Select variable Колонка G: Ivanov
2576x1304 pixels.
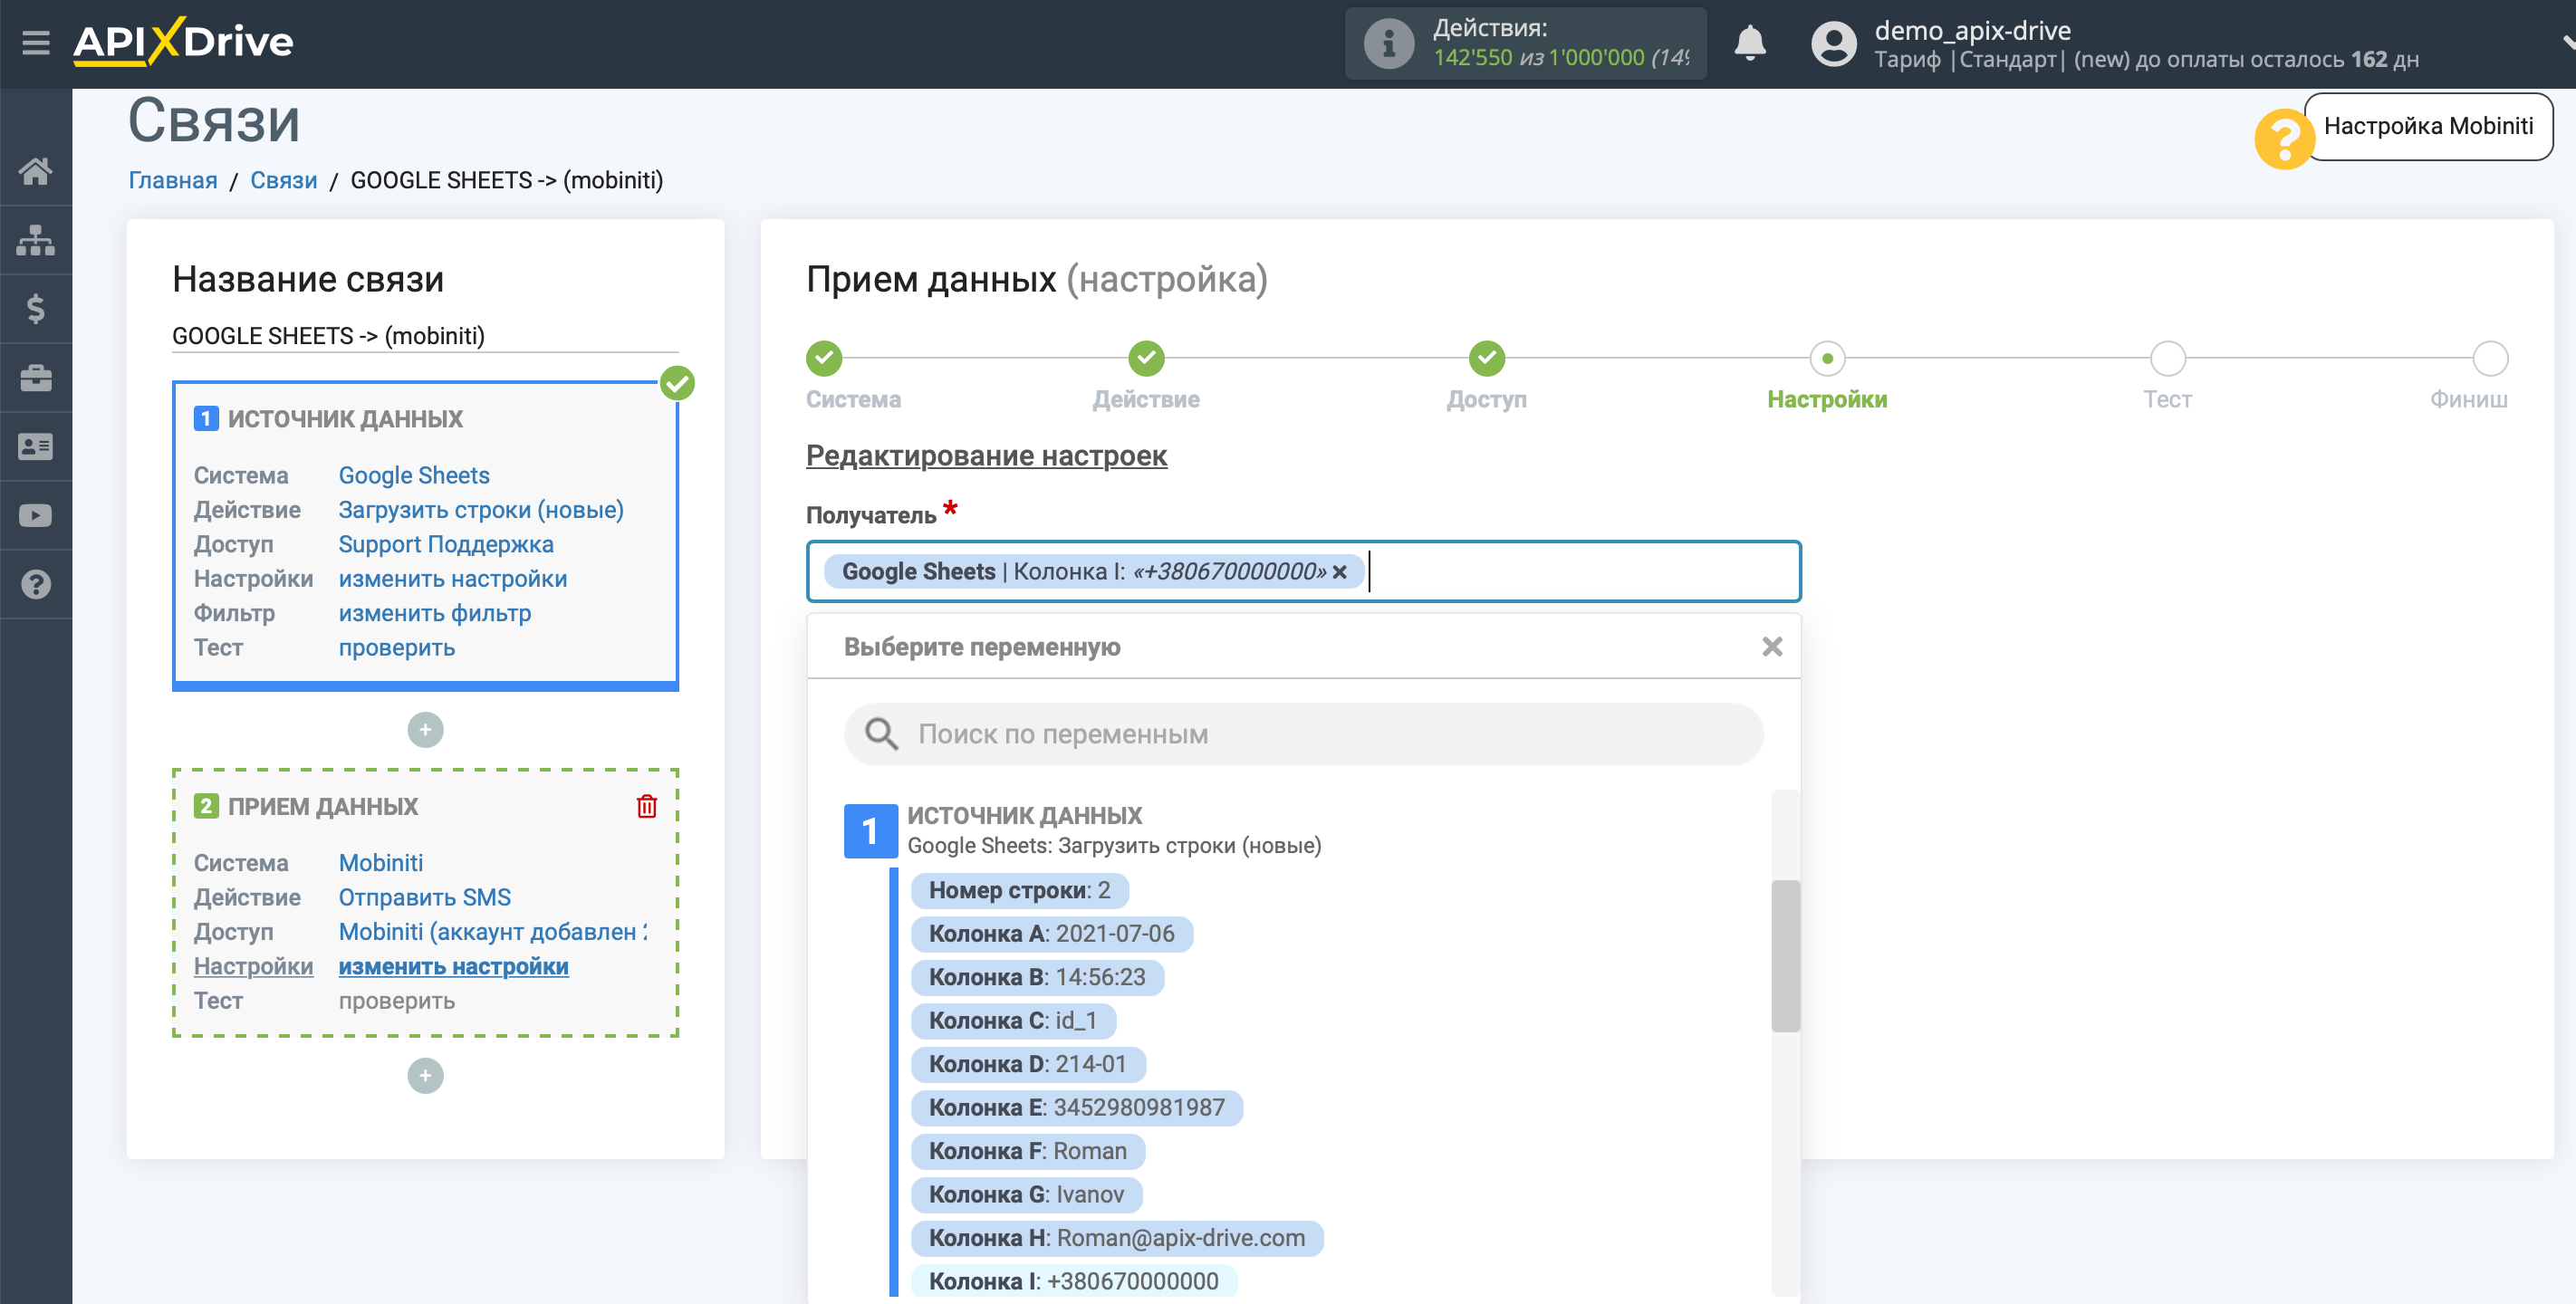1026,1195
